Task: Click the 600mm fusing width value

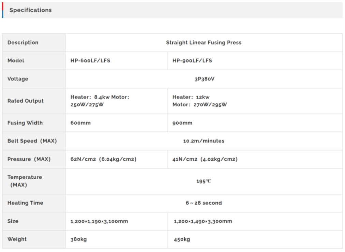Action: [80, 123]
